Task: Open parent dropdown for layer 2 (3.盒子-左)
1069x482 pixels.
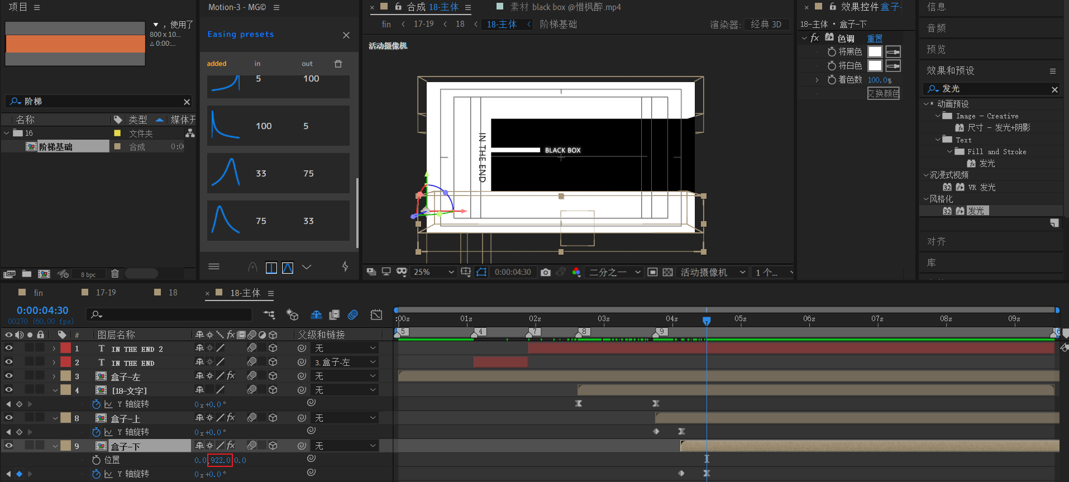Action: pyautogui.click(x=345, y=362)
